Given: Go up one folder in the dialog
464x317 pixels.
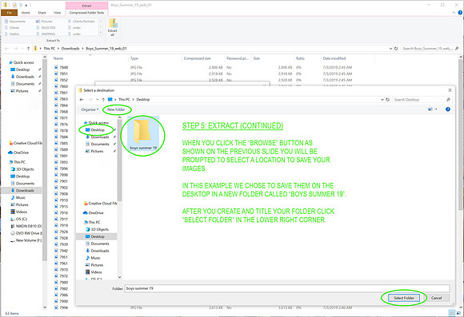Looking at the screenshot, I should click(103, 100).
